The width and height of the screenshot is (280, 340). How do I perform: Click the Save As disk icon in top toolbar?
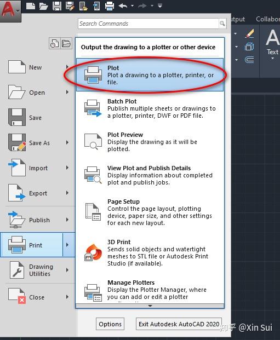(x=70, y=6)
